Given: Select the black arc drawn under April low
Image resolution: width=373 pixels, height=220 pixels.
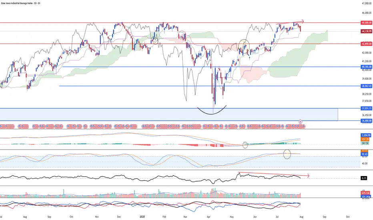Looking at the screenshot, I should pos(212,110).
